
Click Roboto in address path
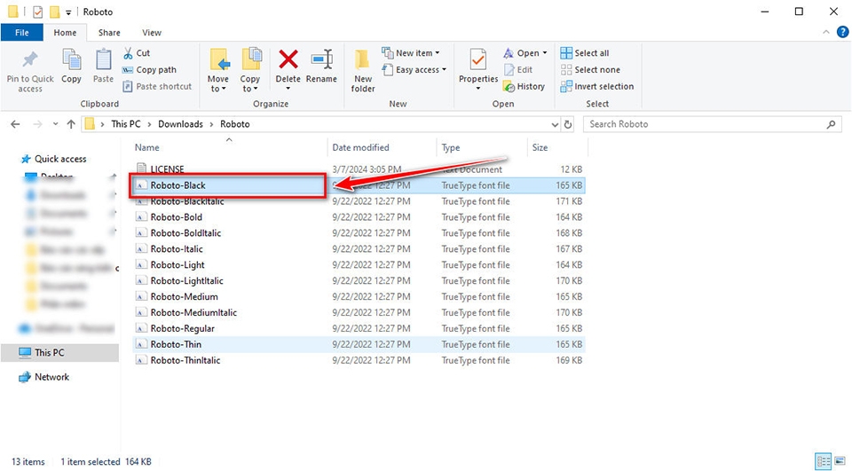(x=234, y=124)
